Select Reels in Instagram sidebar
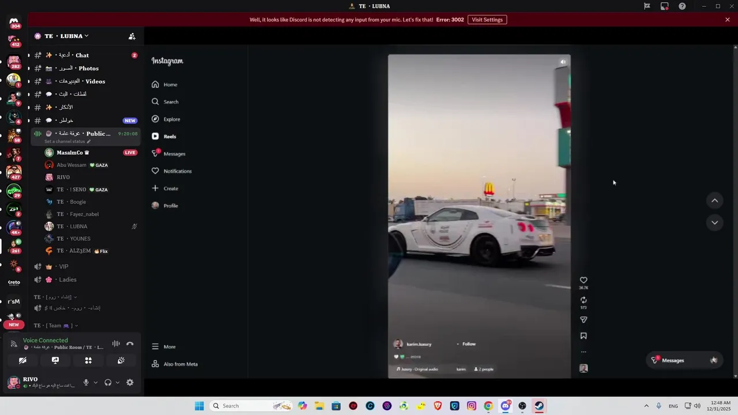 coord(164,137)
